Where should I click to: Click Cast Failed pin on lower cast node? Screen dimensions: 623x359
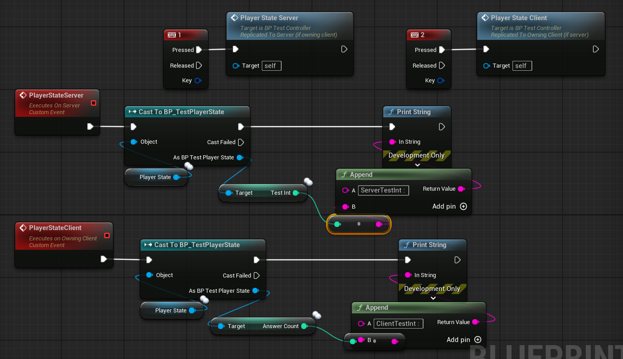[x=256, y=275]
